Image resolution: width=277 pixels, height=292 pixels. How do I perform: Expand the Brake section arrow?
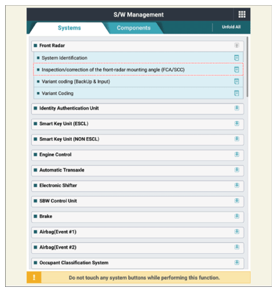pos(236,216)
